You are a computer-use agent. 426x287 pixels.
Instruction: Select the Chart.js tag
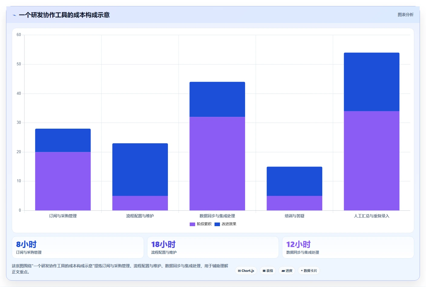click(x=246, y=271)
